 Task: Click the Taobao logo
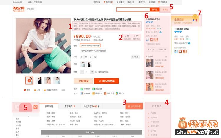[x=19, y=9]
